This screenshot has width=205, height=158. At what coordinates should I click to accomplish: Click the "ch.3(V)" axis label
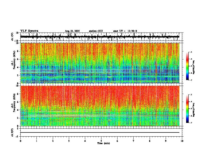click(12, 132)
